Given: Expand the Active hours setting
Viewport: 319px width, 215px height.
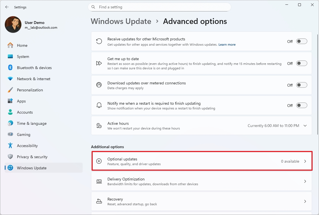Looking at the screenshot, I should [x=305, y=126].
